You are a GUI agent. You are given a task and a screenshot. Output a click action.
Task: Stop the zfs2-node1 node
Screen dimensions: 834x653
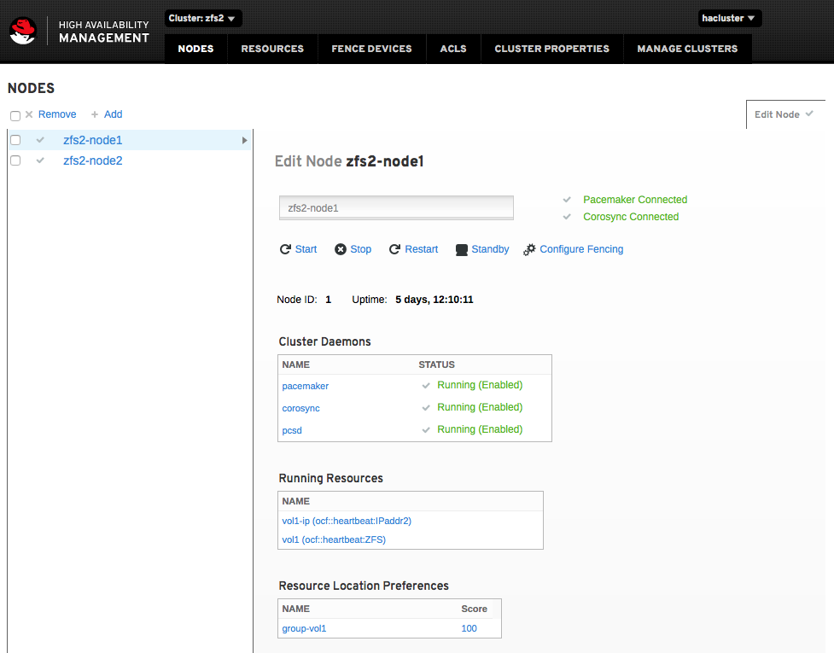click(x=353, y=248)
